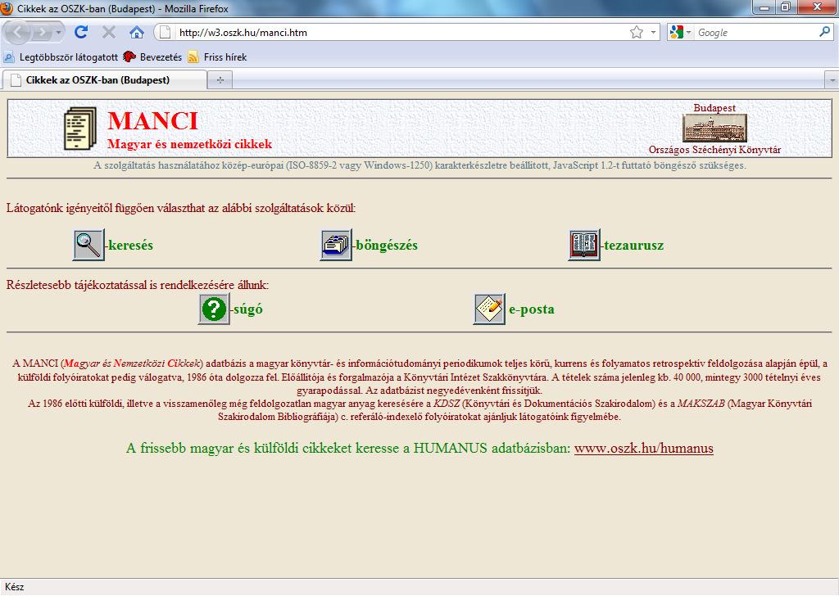Click the Firefox icon in title bar
839x596 pixels.
pos(7,8)
